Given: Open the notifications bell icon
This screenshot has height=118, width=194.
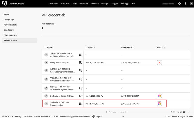Looking at the screenshot, I should pos(185,4).
